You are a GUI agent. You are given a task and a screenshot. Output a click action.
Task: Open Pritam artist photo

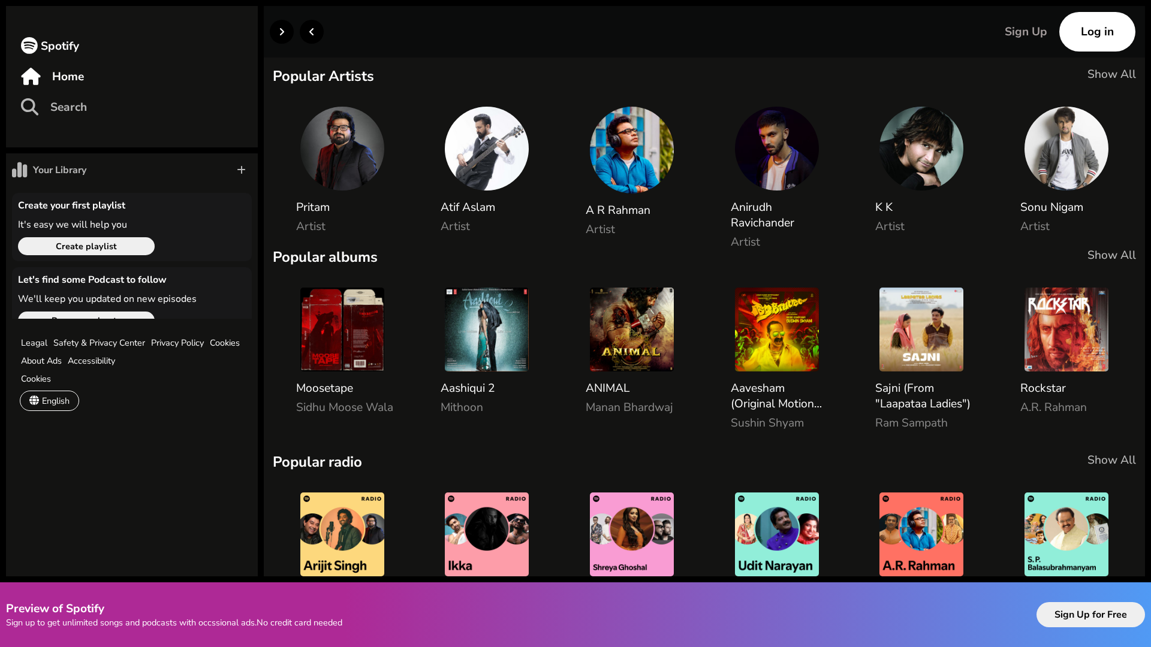pos(342,149)
